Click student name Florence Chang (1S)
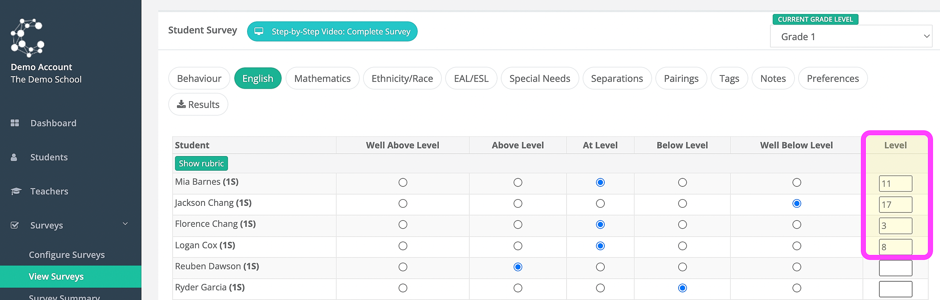Viewport: 940px width, 300px height. pyautogui.click(x=215, y=224)
